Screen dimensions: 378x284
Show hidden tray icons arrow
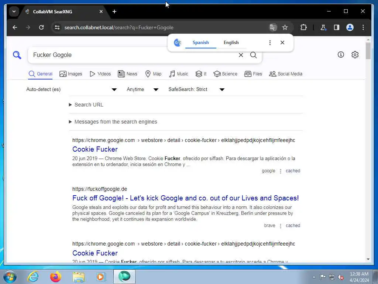(314, 277)
